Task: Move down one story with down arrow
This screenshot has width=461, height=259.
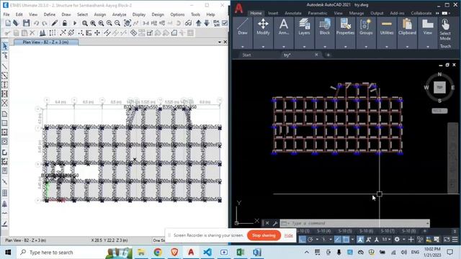Action: coord(207,23)
